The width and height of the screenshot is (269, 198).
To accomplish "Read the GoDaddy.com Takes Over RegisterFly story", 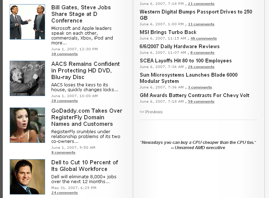I will pyautogui.click(x=87, y=117).
